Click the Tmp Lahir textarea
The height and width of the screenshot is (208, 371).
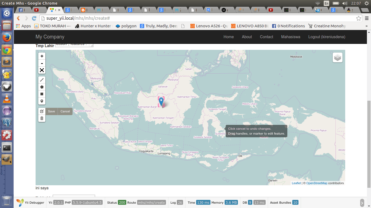pos(74,45)
